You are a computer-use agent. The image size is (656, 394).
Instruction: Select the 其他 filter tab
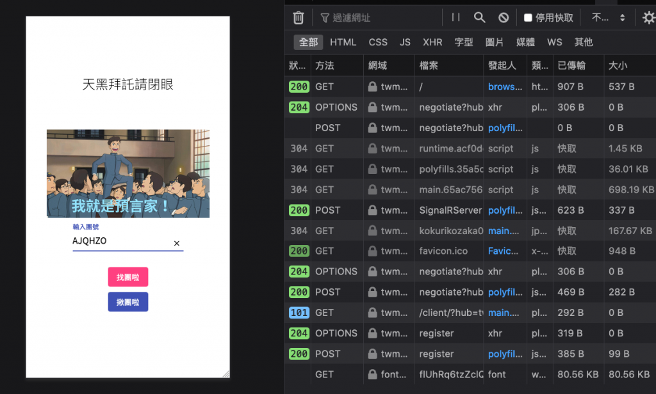(x=584, y=42)
